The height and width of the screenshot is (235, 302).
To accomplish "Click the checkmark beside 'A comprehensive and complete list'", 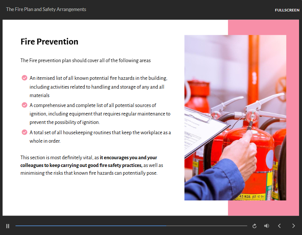I will click(x=24, y=105).
